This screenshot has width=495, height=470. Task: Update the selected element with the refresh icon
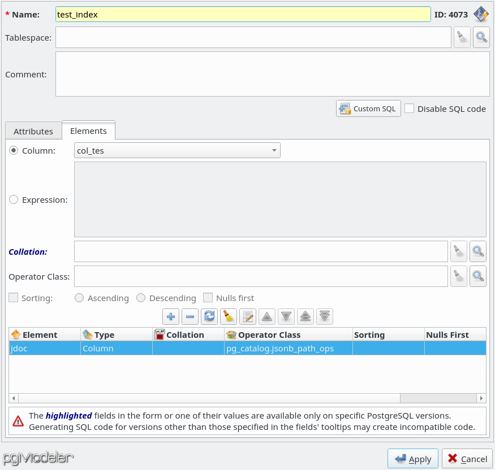pos(209,316)
